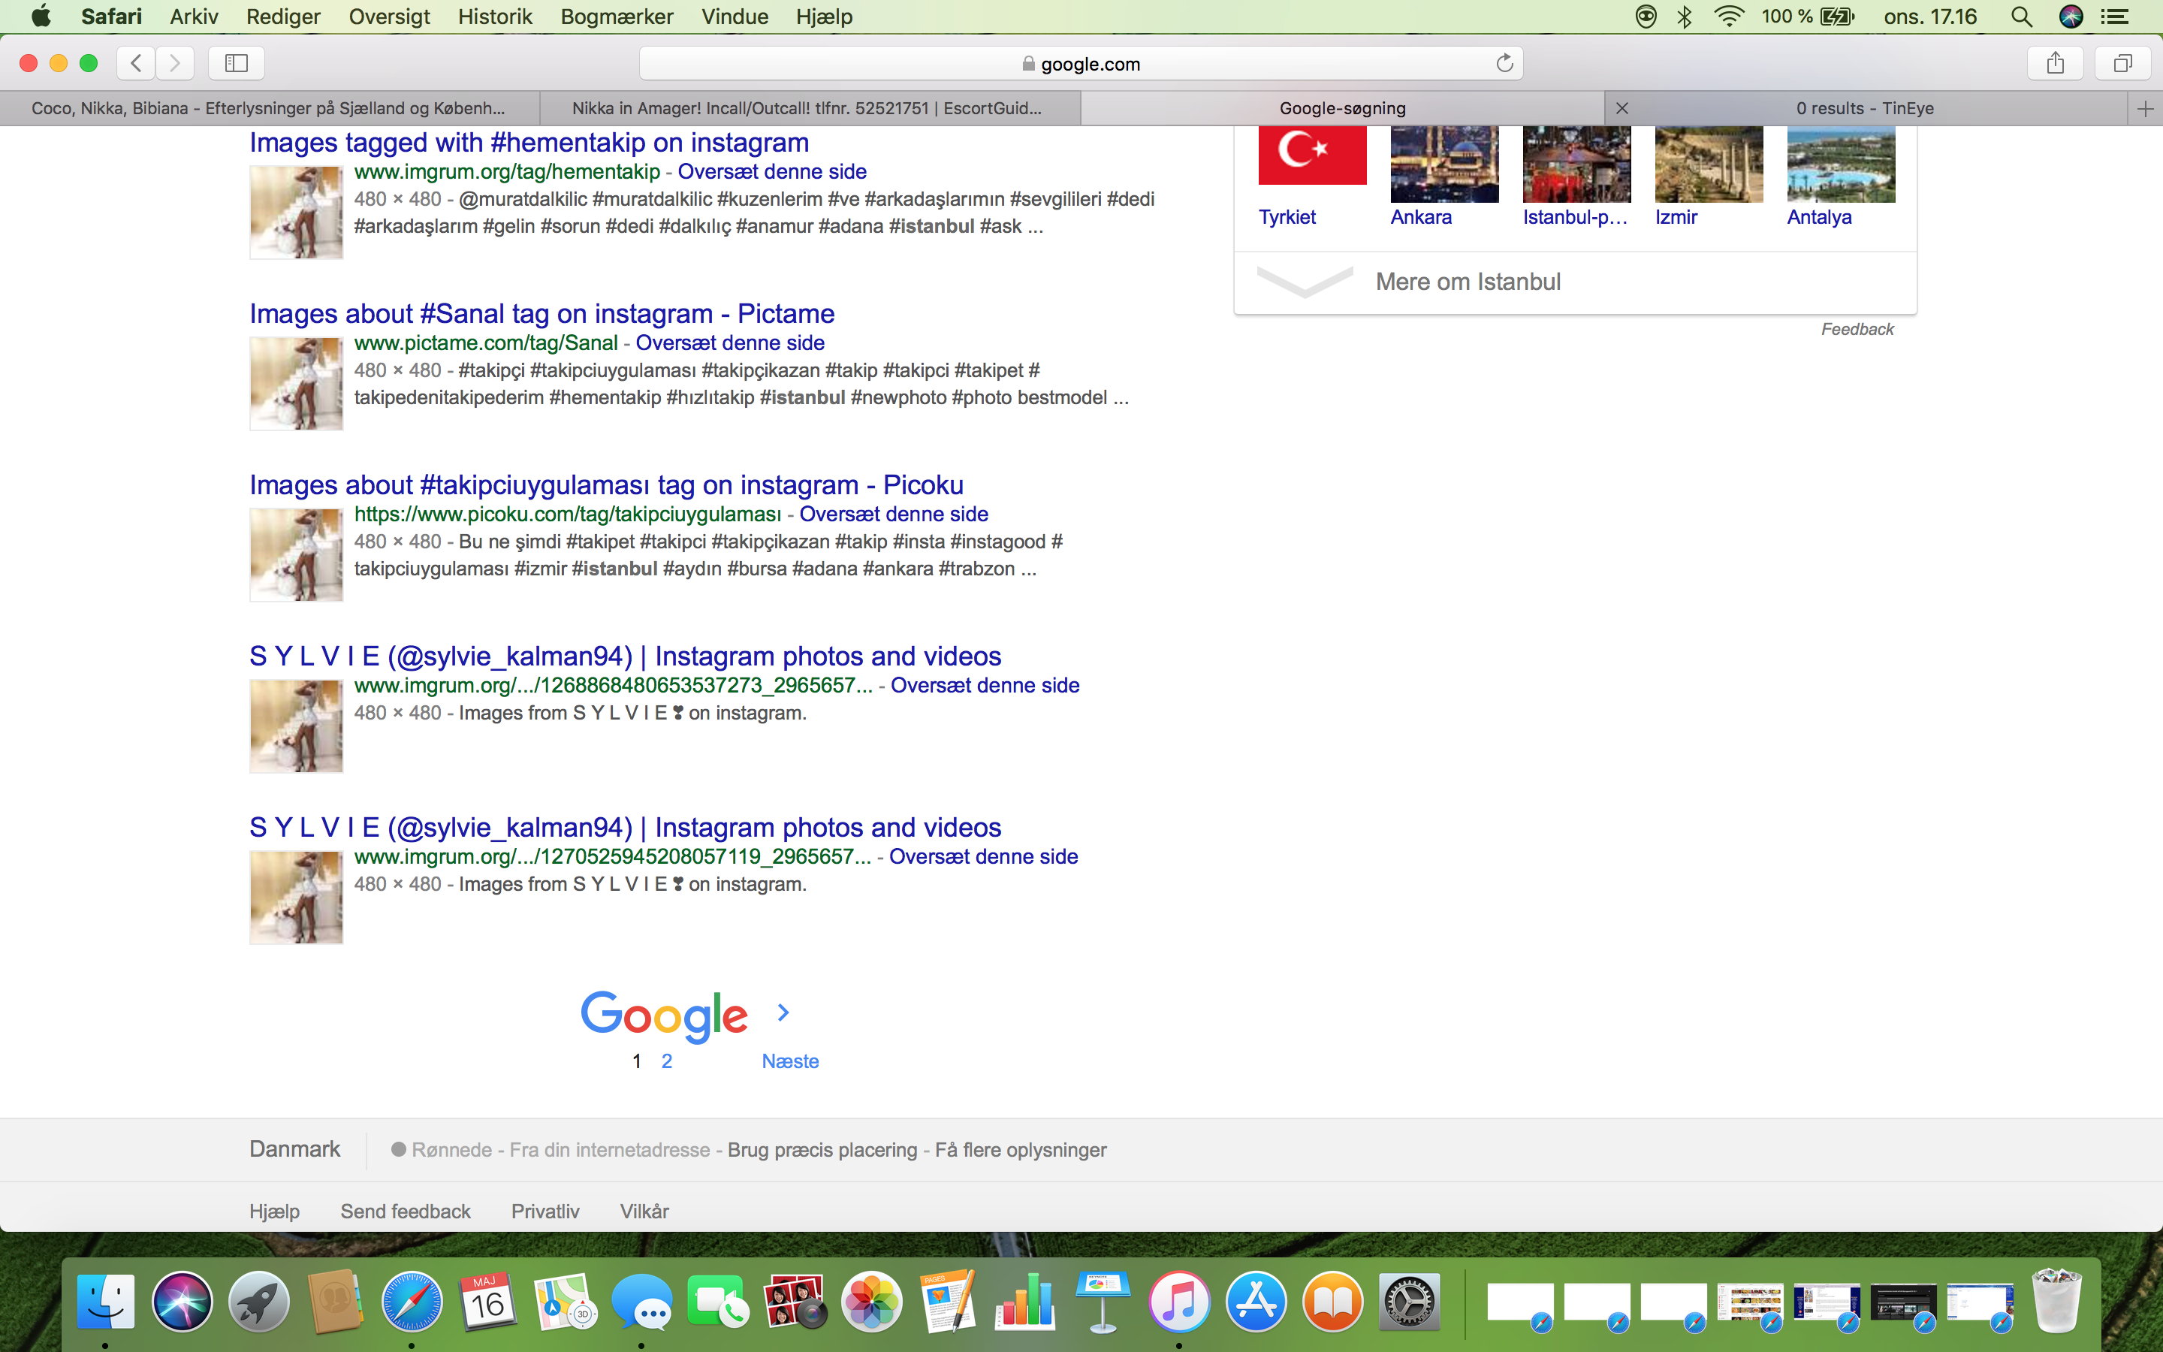Click the Send feedback footer link
The image size is (2163, 1352).
click(405, 1212)
